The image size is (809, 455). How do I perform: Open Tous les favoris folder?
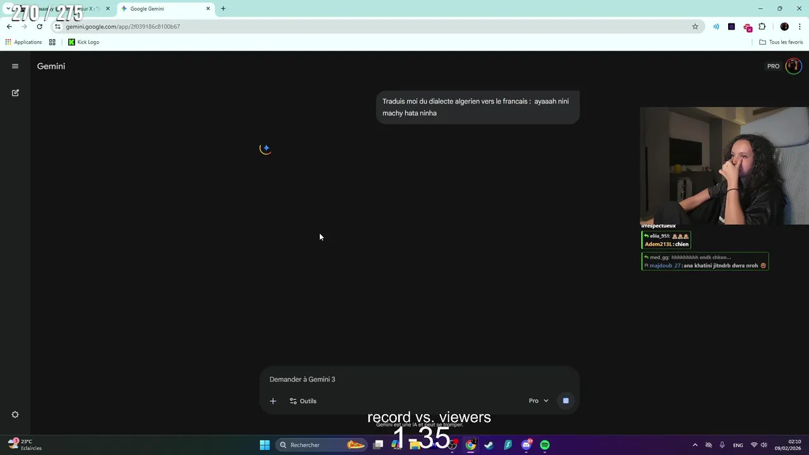tap(781, 42)
